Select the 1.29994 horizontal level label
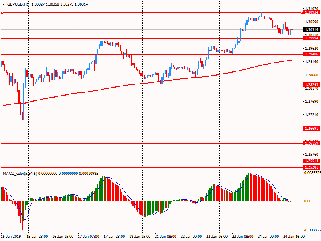This screenshot has width=321, height=241. [311, 38]
